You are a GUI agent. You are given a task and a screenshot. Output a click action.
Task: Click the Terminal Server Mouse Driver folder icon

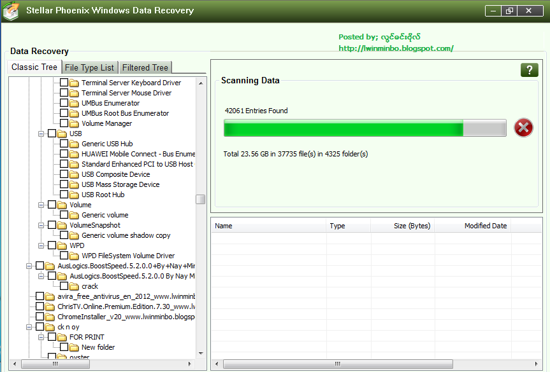(x=74, y=93)
